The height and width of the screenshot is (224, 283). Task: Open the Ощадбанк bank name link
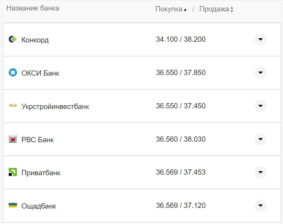pos(39,206)
